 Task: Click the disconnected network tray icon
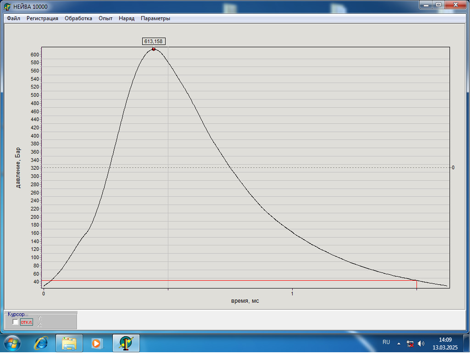click(411, 343)
